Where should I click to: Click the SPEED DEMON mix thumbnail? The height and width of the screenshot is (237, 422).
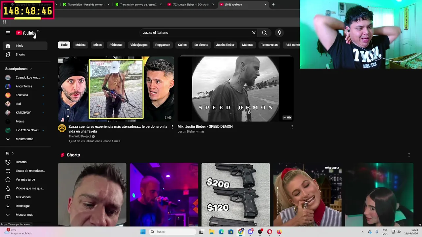click(235, 89)
